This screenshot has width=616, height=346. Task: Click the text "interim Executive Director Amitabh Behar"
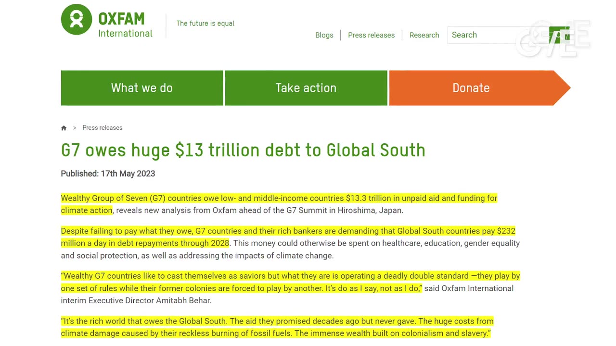135,301
